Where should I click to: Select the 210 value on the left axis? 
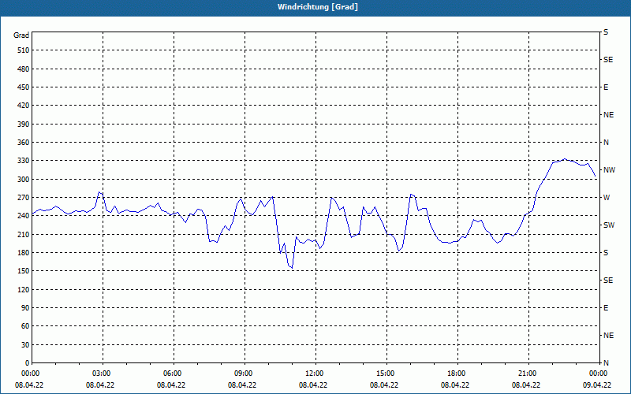pos(24,234)
